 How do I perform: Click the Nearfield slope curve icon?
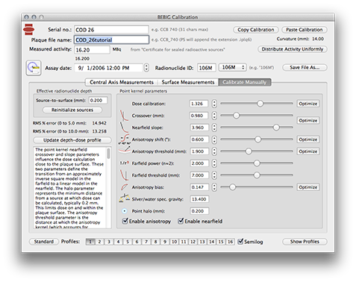(x=124, y=128)
